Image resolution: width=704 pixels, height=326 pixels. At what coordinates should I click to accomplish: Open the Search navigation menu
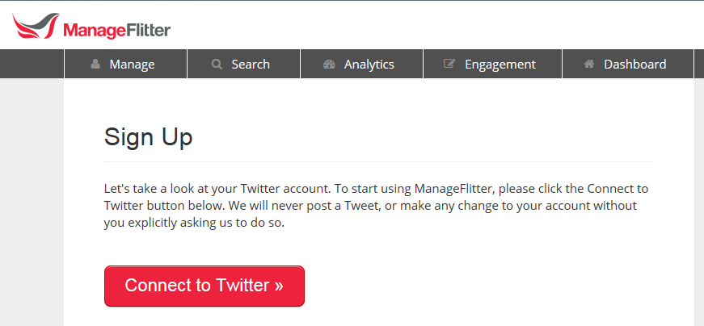coord(244,64)
